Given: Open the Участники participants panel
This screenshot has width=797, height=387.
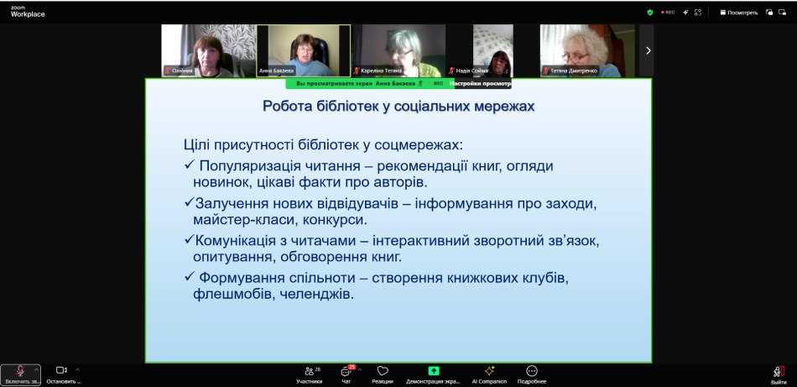Looking at the screenshot, I should (x=309, y=373).
